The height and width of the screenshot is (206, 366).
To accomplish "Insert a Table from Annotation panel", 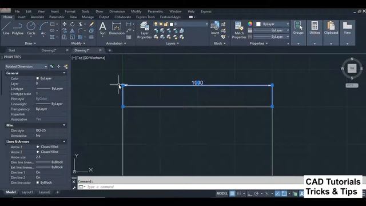I will click(x=129, y=37).
